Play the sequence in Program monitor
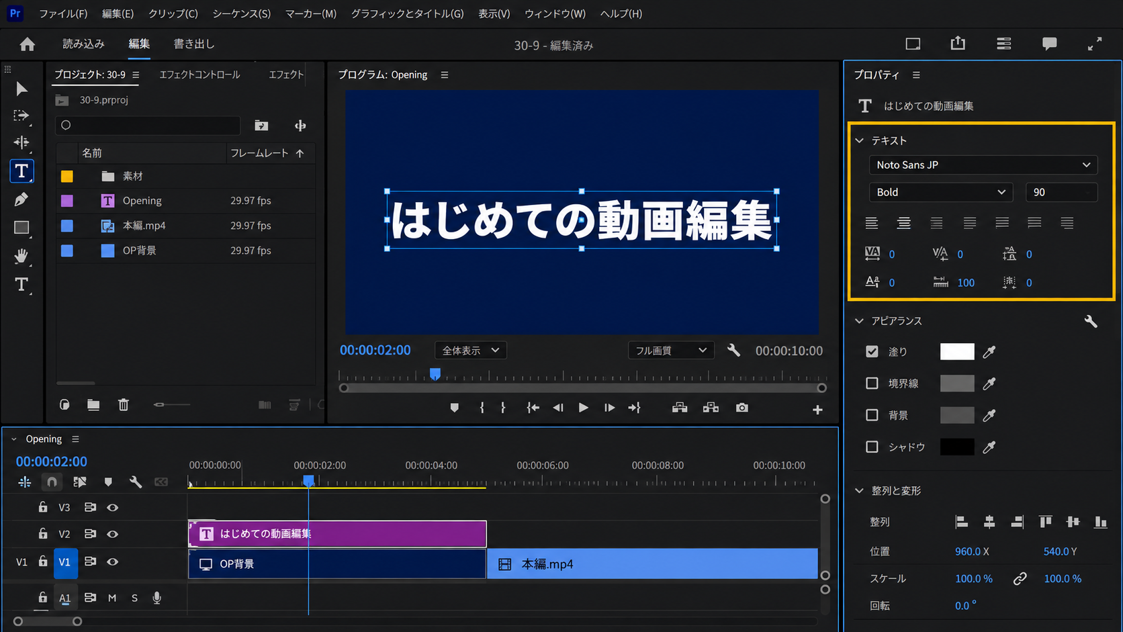This screenshot has width=1123, height=632. (x=583, y=408)
